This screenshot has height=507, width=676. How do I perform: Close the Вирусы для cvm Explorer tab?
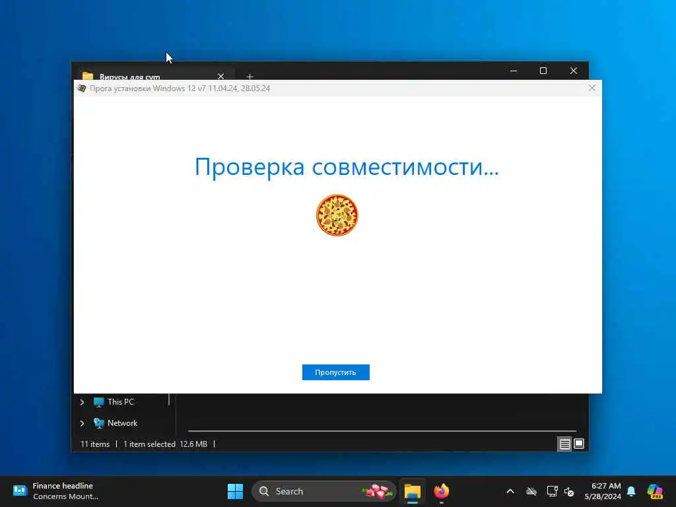pyautogui.click(x=220, y=77)
